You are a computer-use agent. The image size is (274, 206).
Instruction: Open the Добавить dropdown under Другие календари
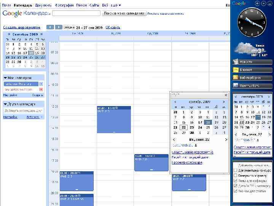(x=34, y=117)
